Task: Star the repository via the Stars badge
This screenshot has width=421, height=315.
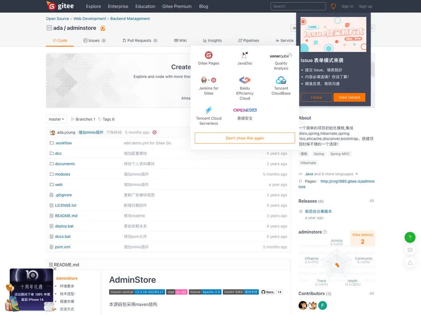Action: click(268, 292)
